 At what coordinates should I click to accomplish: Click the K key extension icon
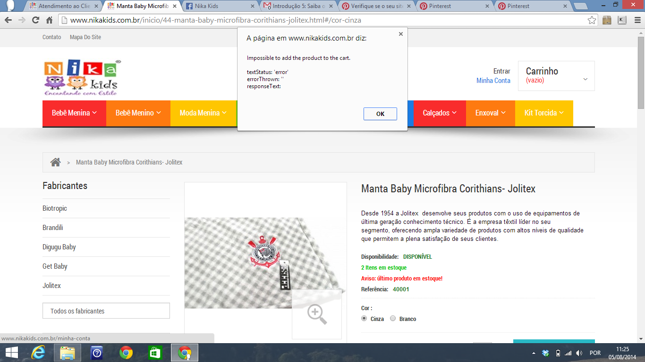622,20
